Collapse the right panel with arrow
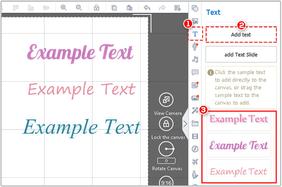Image resolution: width=282 pixels, height=187 pixels. [185, 124]
